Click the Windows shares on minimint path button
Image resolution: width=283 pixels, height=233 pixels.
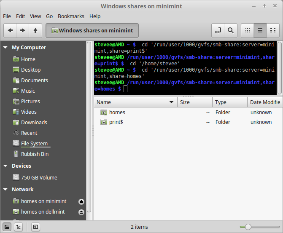click(x=92, y=30)
